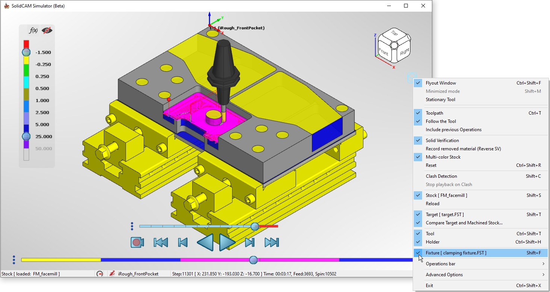Viewport: 550px width, 292px height.
Task: Select Stationary Tool menu entry
Action: point(480,100)
